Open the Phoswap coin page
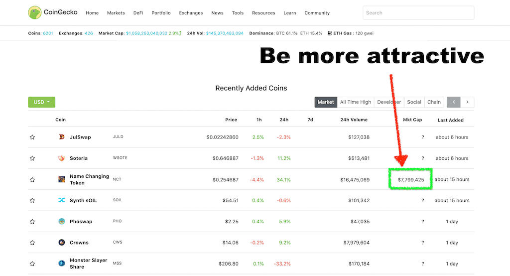Image resolution: width=510 pixels, height=276 pixels. point(81,222)
